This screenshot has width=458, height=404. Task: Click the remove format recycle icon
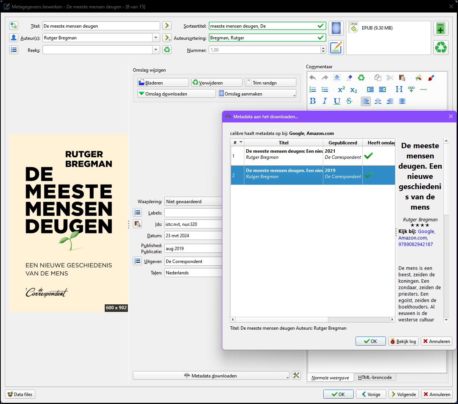[x=441, y=47]
